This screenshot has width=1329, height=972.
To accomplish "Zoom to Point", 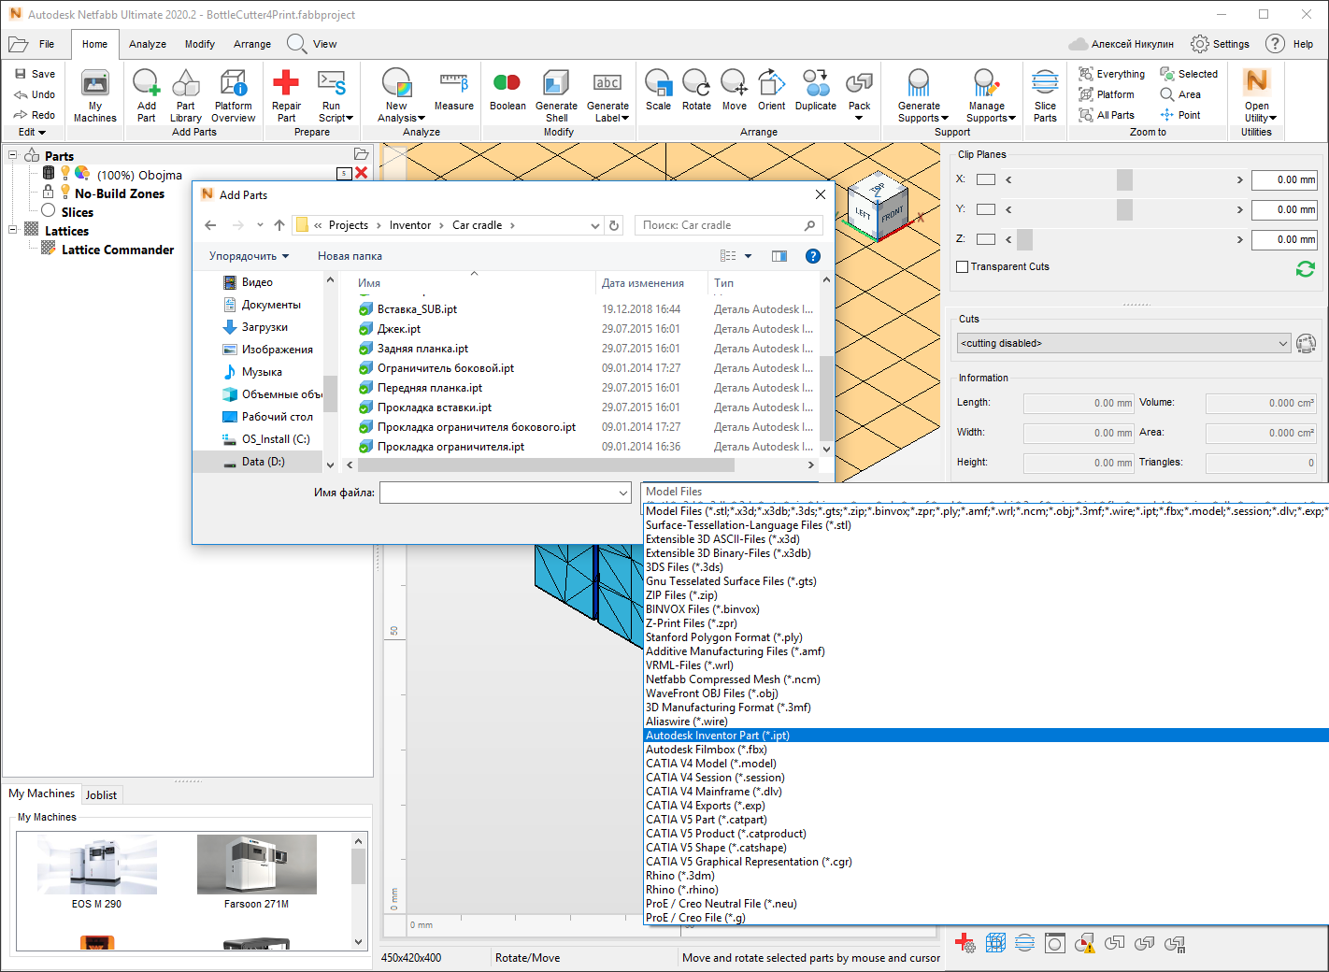I will pyautogui.click(x=1180, y=115).
